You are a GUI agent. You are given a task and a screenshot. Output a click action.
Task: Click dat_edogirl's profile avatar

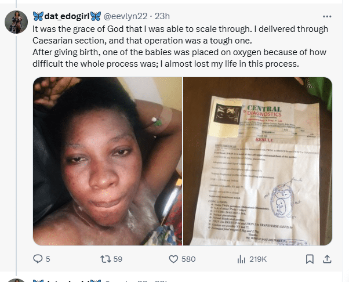[16, 23]
